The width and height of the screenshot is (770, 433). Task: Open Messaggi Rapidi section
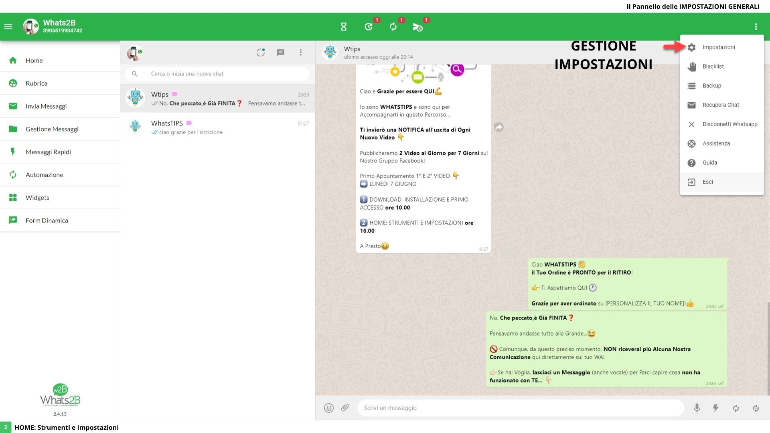(x=60, y=152)
